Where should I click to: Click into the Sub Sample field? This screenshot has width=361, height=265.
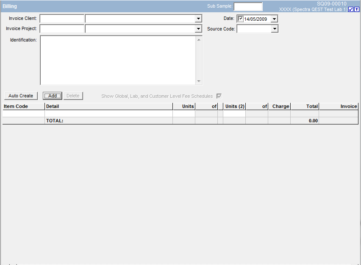pyautogui.click(x=248, y=6)
